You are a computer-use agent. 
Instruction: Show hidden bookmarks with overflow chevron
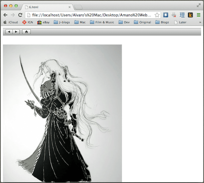200,22
